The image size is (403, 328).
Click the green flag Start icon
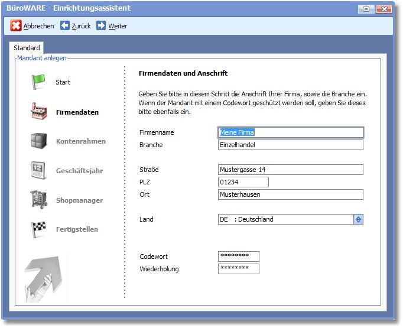[38, 82]
